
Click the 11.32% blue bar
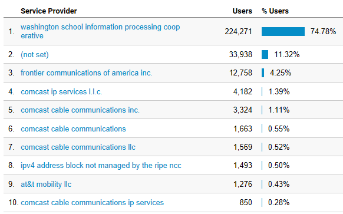pyautogui.click(x=265, y=54)
